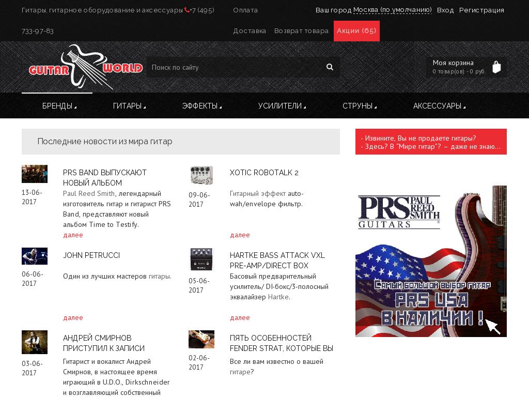Click the red Извините, Вы не продаете гитары banner
Viewport: 529px width, 397px height.
click(431, 142)
